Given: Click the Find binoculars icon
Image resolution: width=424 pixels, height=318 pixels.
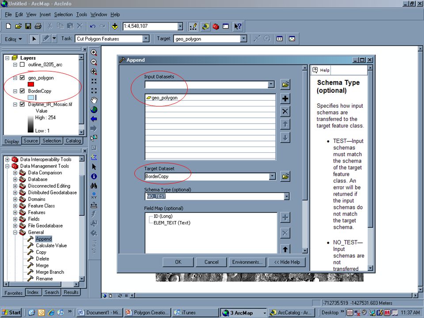Looking at the screenshot, I should click(94, 186).
